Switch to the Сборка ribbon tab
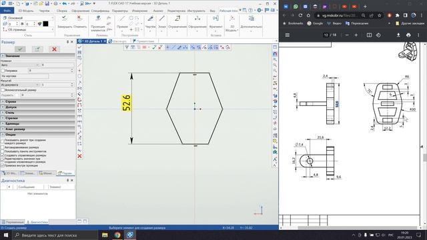The height and width of the screenshot is (240, 427). [62, 11]
